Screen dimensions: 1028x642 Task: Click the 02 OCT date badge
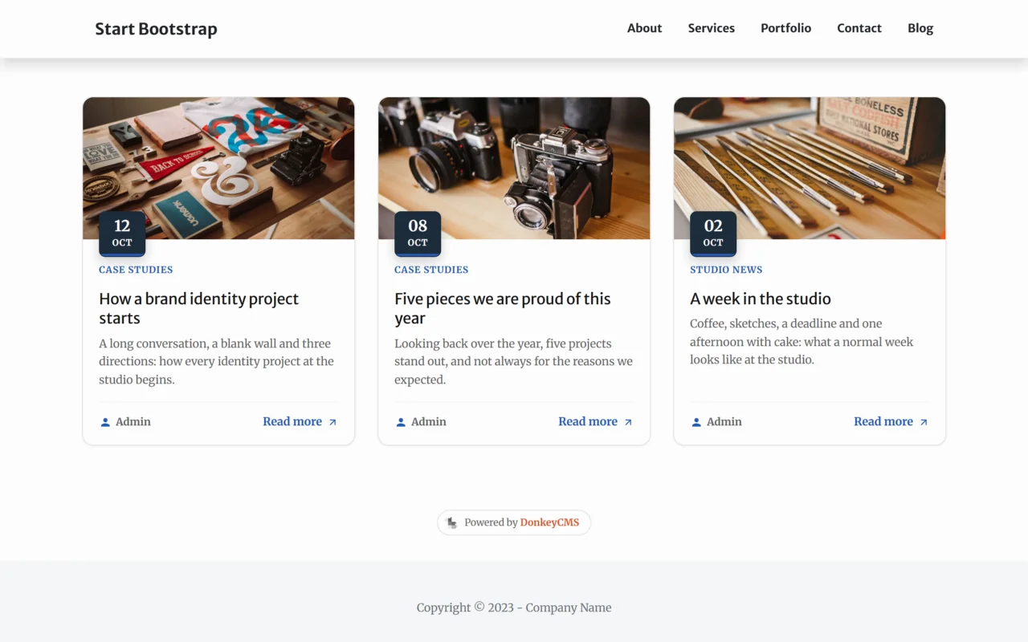(x=713, y=234)
